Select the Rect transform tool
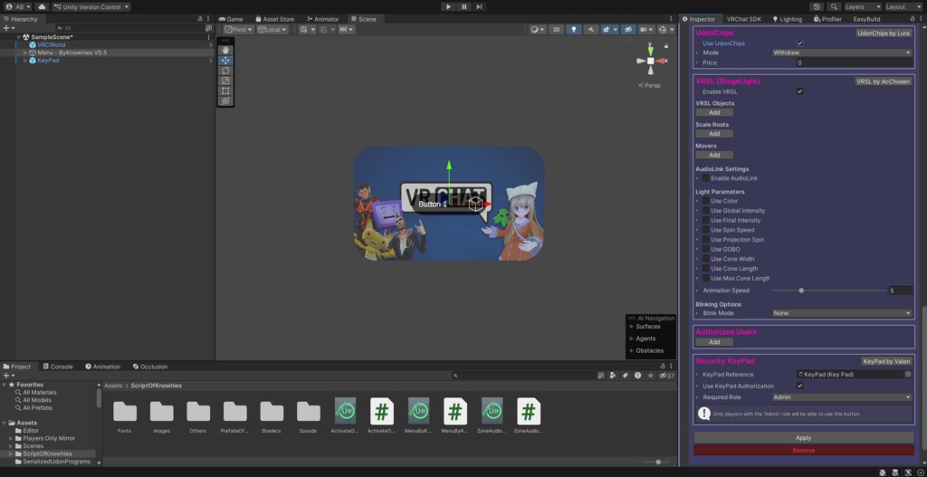 pyautogui.click(x=225, y=91)
